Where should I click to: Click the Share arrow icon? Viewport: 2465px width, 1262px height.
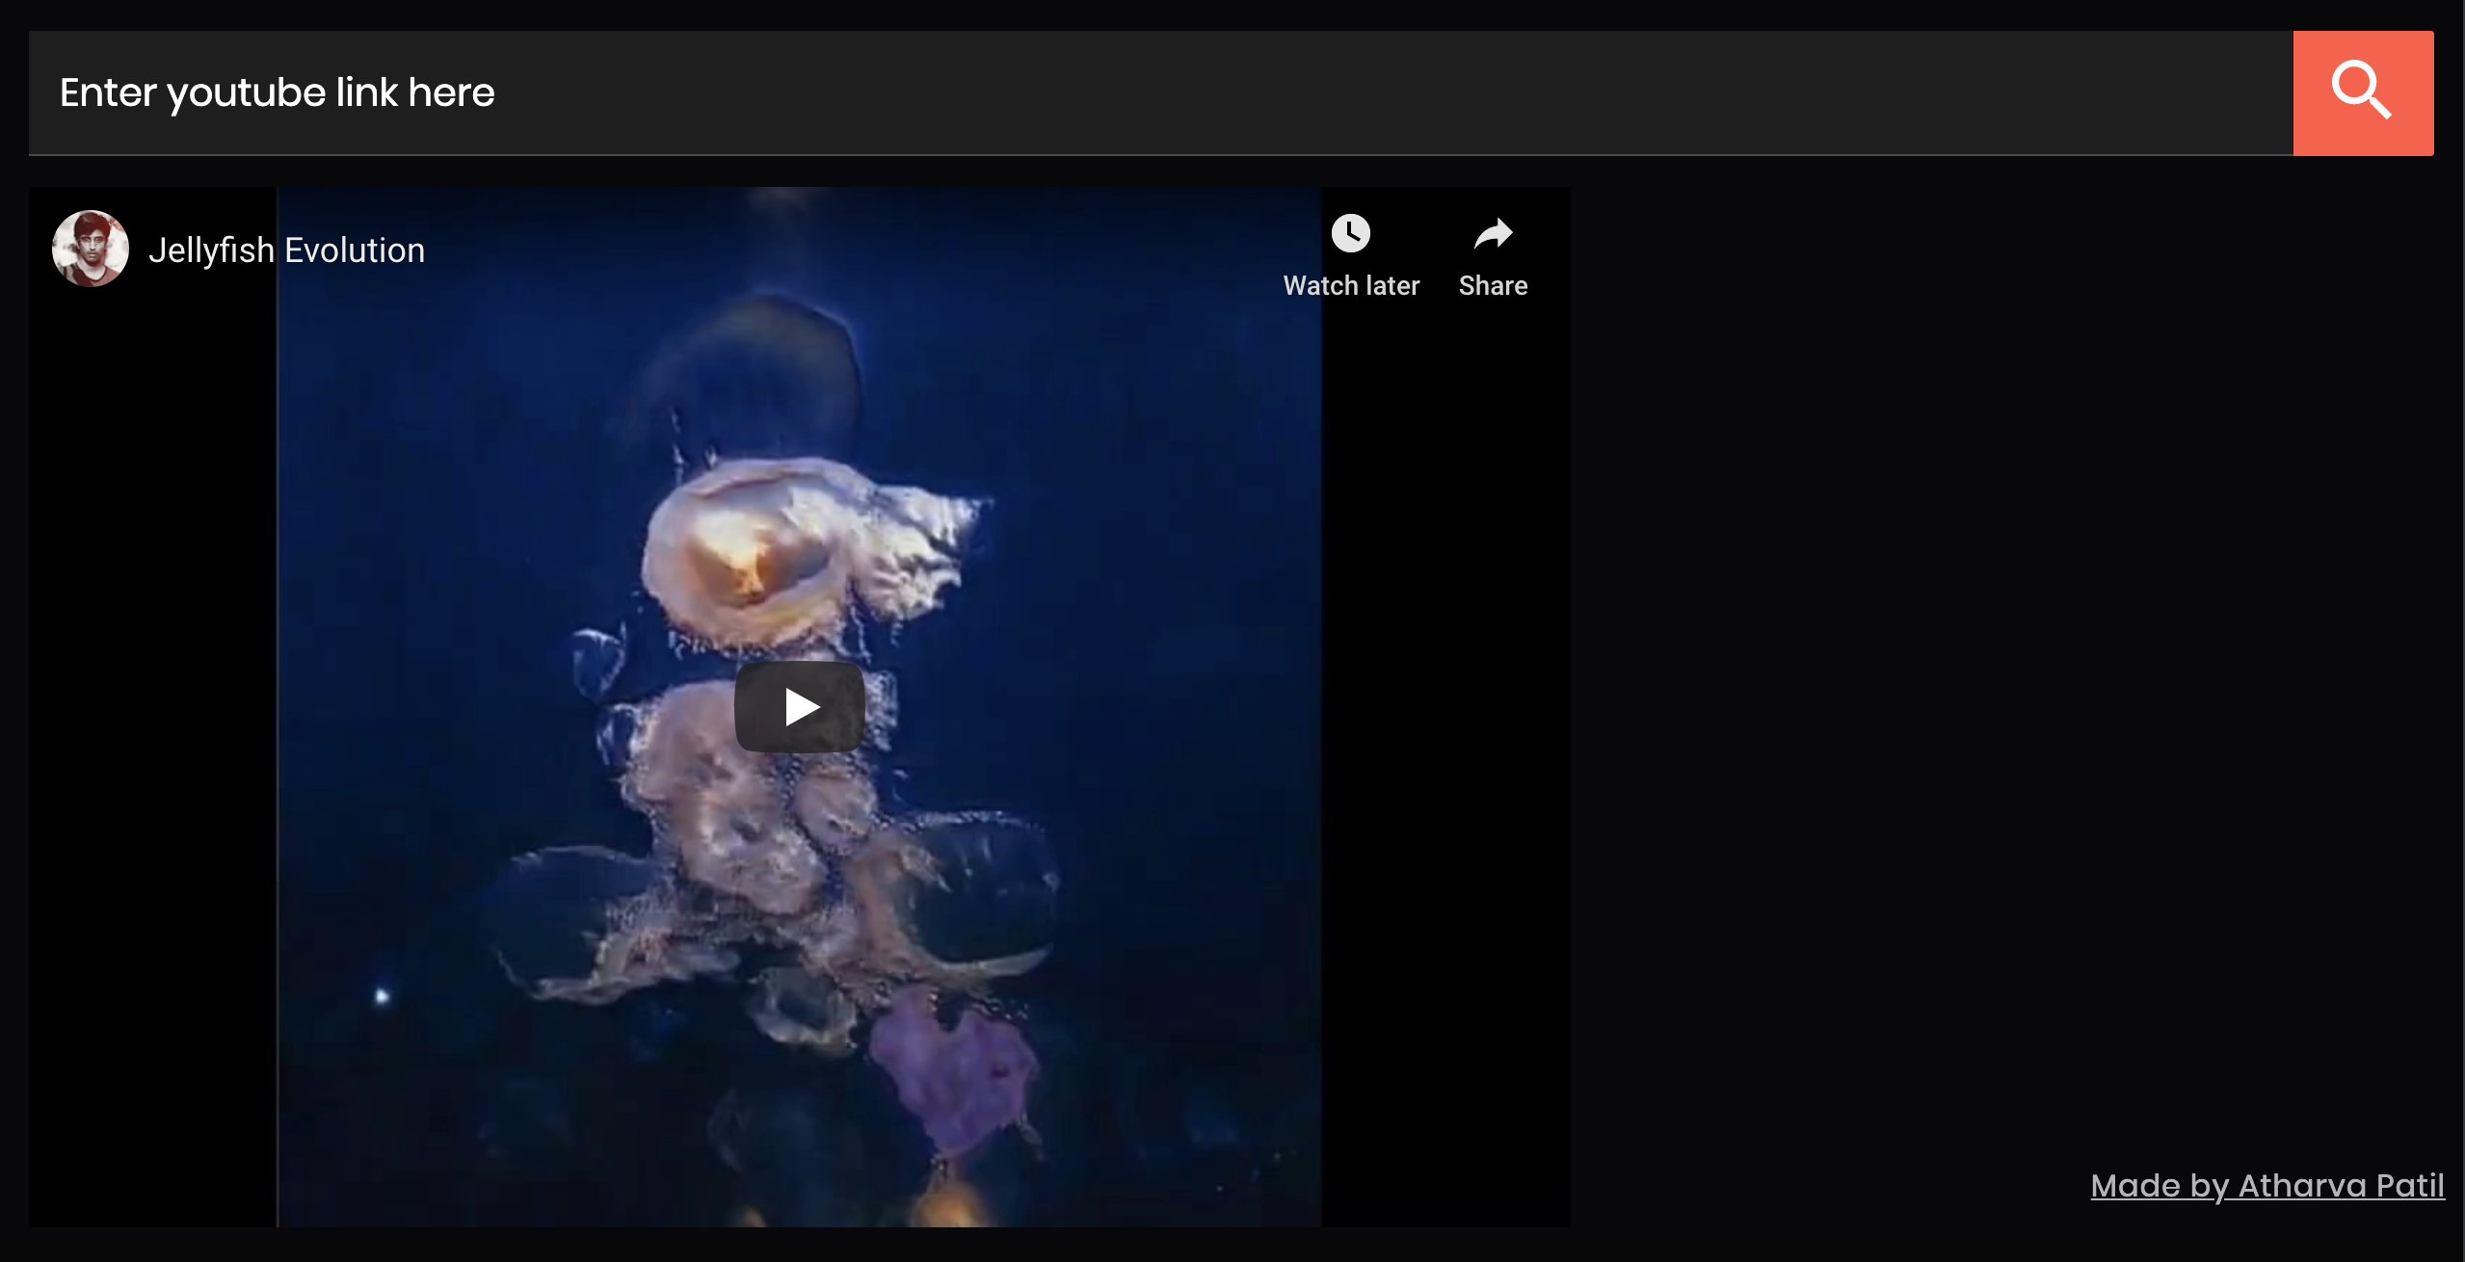1493,233
